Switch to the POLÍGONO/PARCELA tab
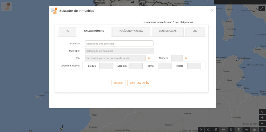 click(131, 31)
